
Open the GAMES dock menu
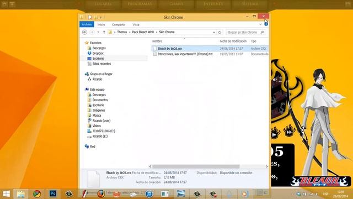coord(176,4)
